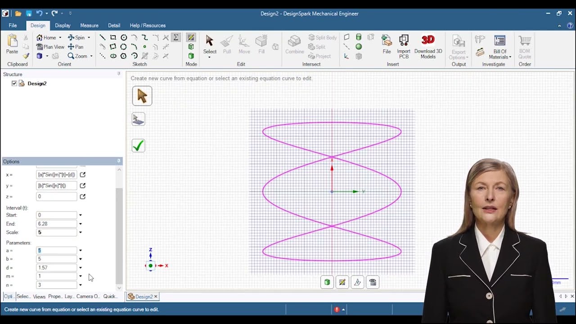Select the Rectangle sketch tool
The height and width of the screenshot is (324, 576).
click(113, 38)
